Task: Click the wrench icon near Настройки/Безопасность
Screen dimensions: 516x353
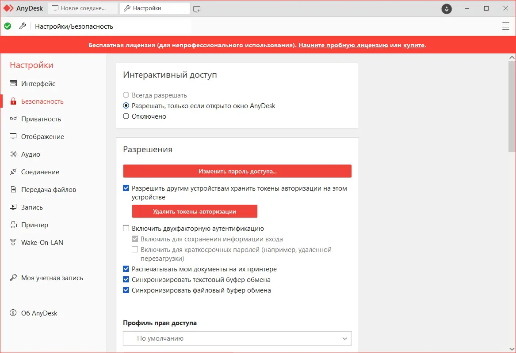Action: click(23, 26)
